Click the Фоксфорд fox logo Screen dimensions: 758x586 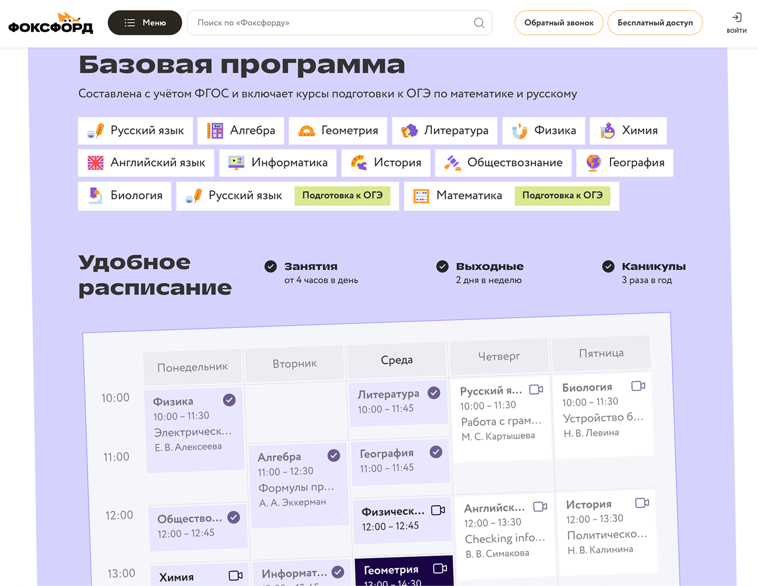51,23
